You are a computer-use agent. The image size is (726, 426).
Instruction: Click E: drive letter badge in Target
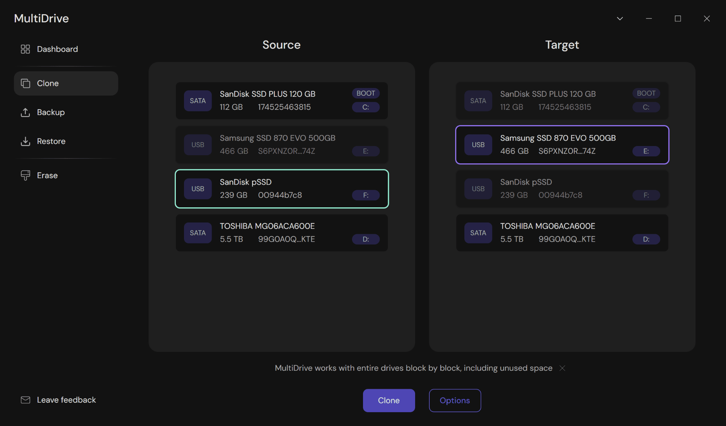[646, 151]
